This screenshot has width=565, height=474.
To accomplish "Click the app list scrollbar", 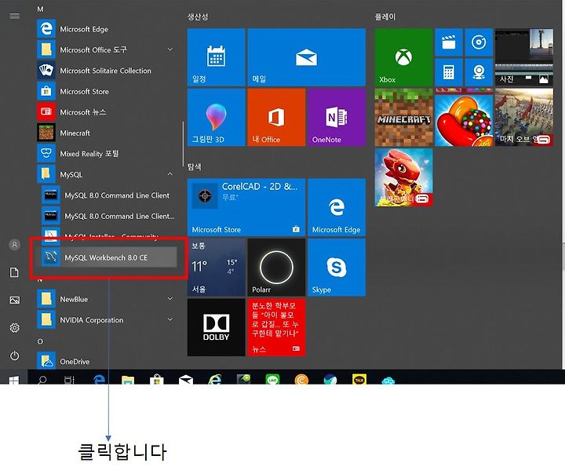I will coord(183,144).
